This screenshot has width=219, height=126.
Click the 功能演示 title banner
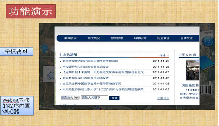coord(31,11)
